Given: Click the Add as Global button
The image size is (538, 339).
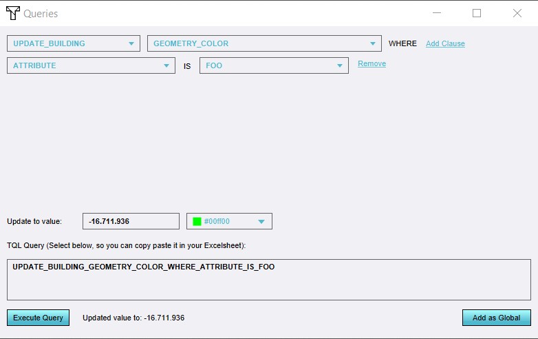Looking at the screenshot, I should 496,318.
